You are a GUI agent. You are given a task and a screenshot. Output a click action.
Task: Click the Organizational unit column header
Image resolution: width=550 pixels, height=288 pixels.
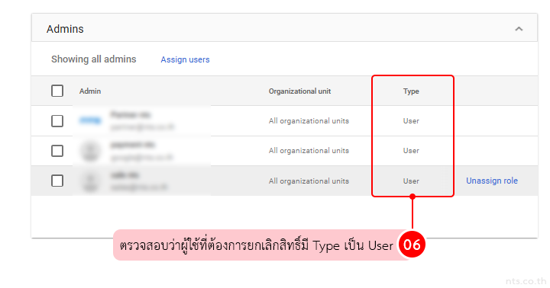pyautogui.click(x=300, y=91)
